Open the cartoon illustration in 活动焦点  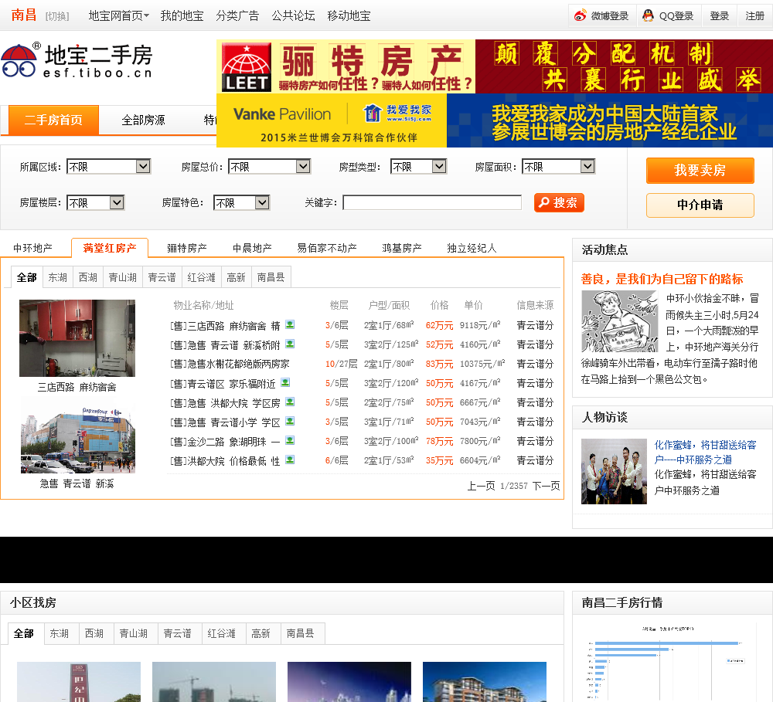click(620, 320)
